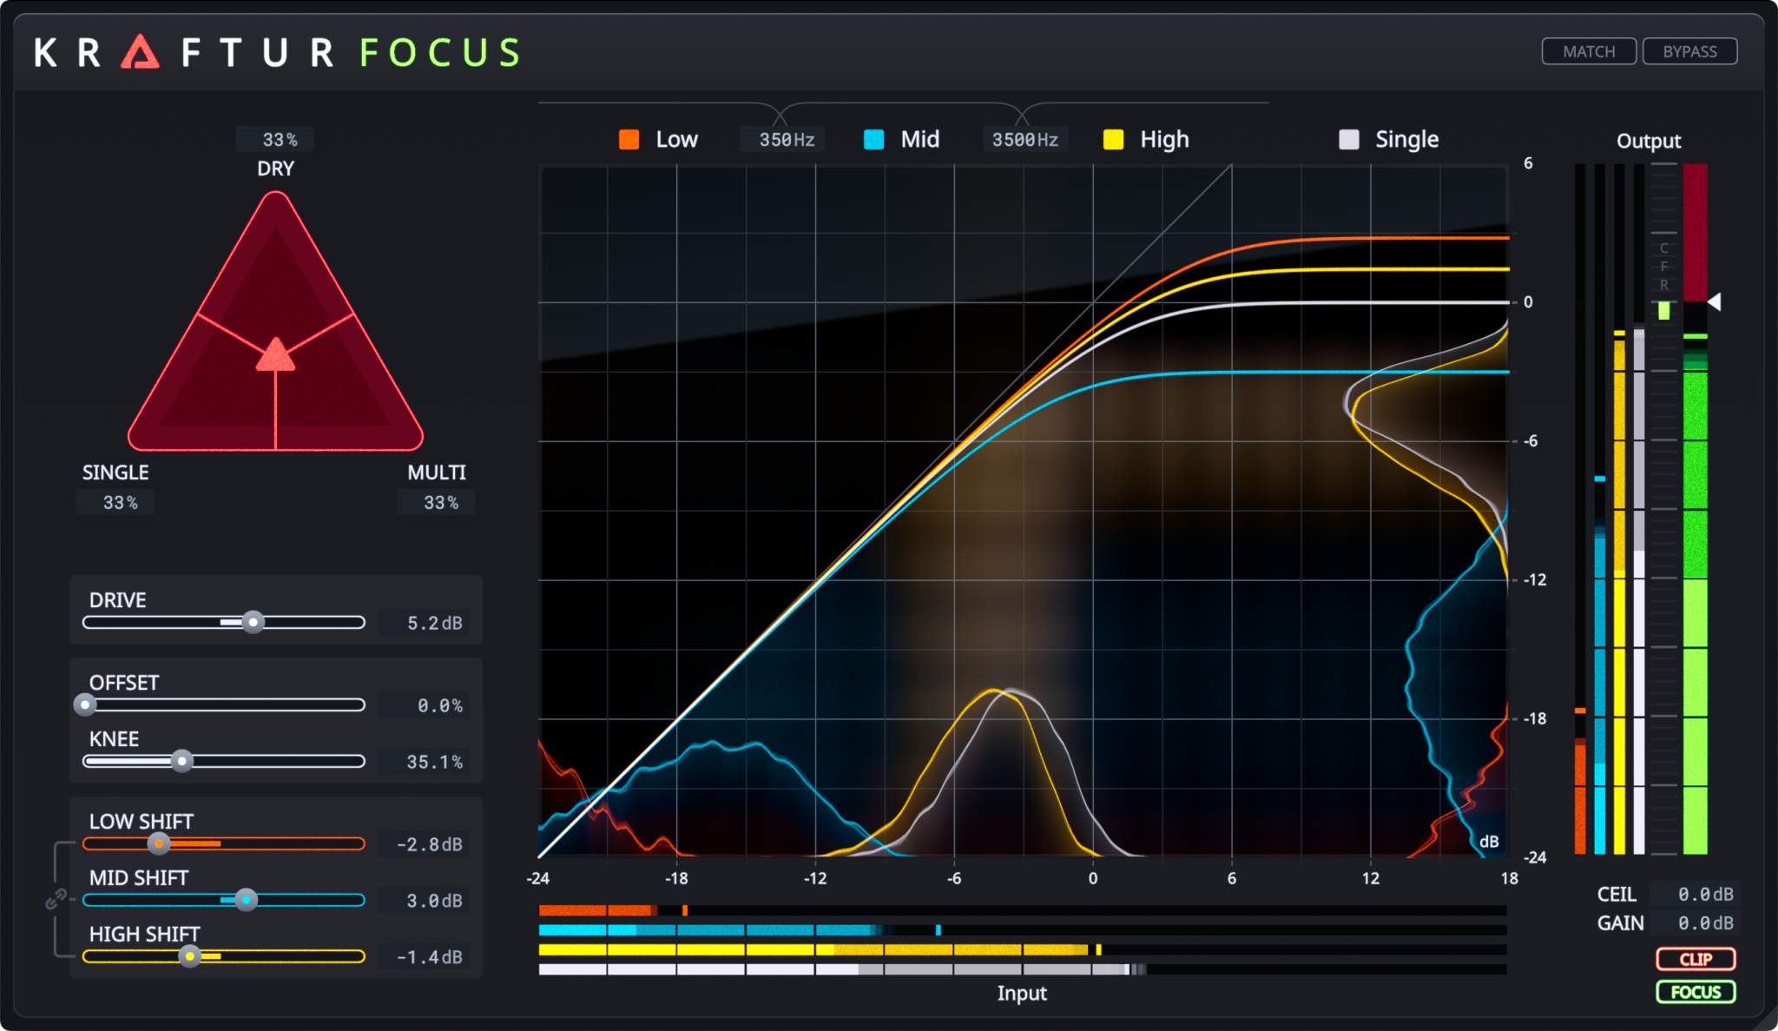Image resolution: width=1778 pixels, height=1031 pixels.
Task: Toggle the BYPASS button
Action: pyautogui.click(x=1689, y=51)
